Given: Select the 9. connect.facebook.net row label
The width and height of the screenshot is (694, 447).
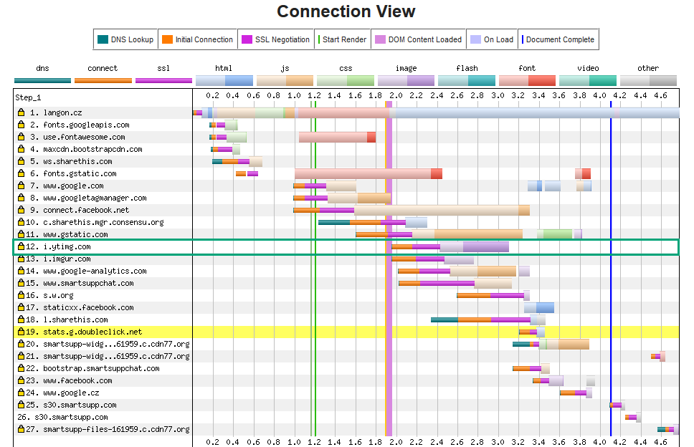Looking at the screenshot, I should click(x=80, y=210).
